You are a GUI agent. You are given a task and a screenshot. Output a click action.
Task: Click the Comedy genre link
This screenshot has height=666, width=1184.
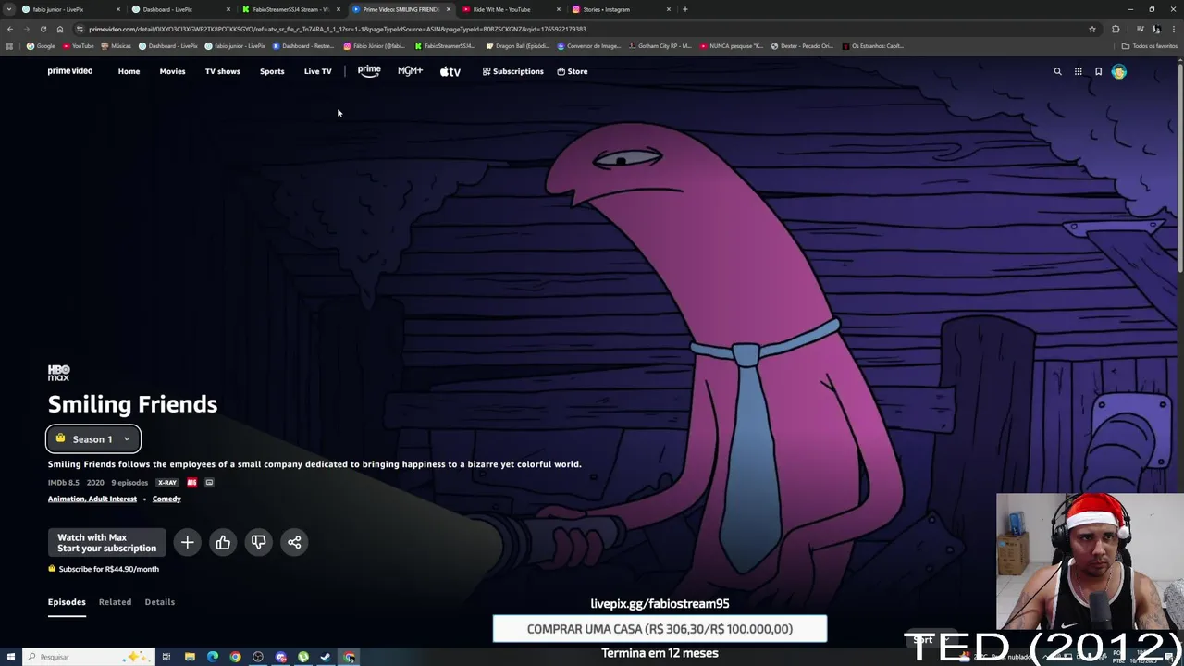point(166,499)
